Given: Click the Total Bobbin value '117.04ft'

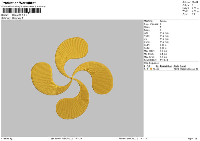Looking at the screenshot, I should [x=164, y=60].
